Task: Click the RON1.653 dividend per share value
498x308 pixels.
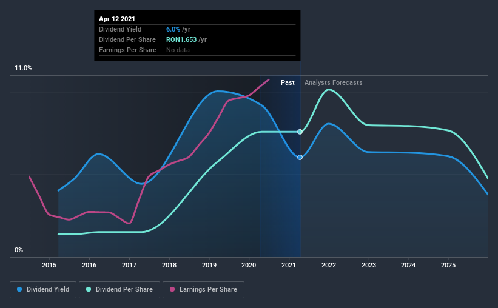Action: (181, 39)
